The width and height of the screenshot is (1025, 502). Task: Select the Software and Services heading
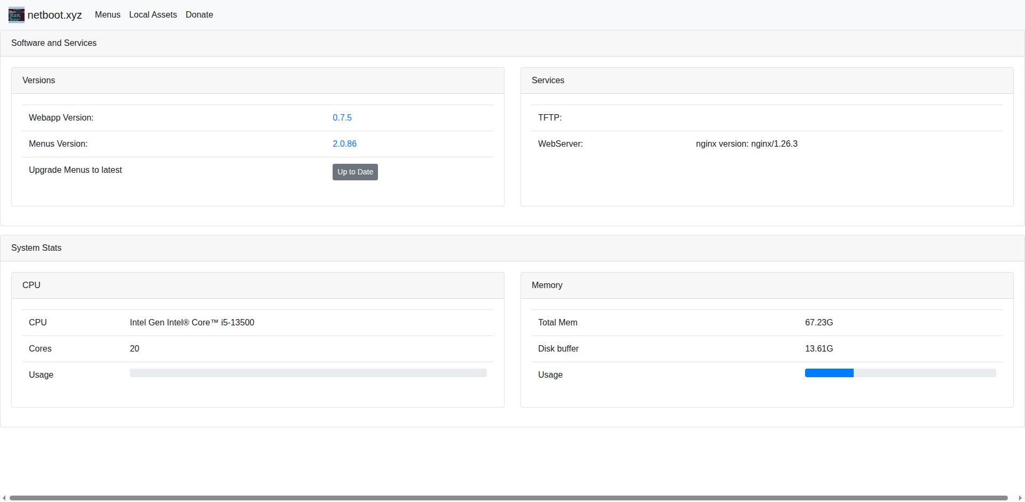point(54,43)
